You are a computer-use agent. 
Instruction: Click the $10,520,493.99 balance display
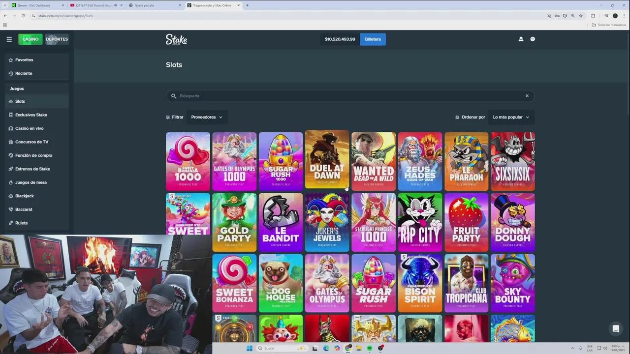pyautogui.click(x=340, y=39)
